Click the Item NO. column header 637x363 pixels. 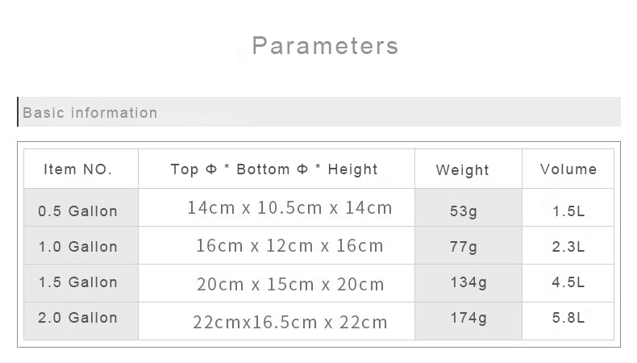point(78,169)
